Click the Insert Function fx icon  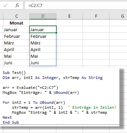[x=17, y=5]
